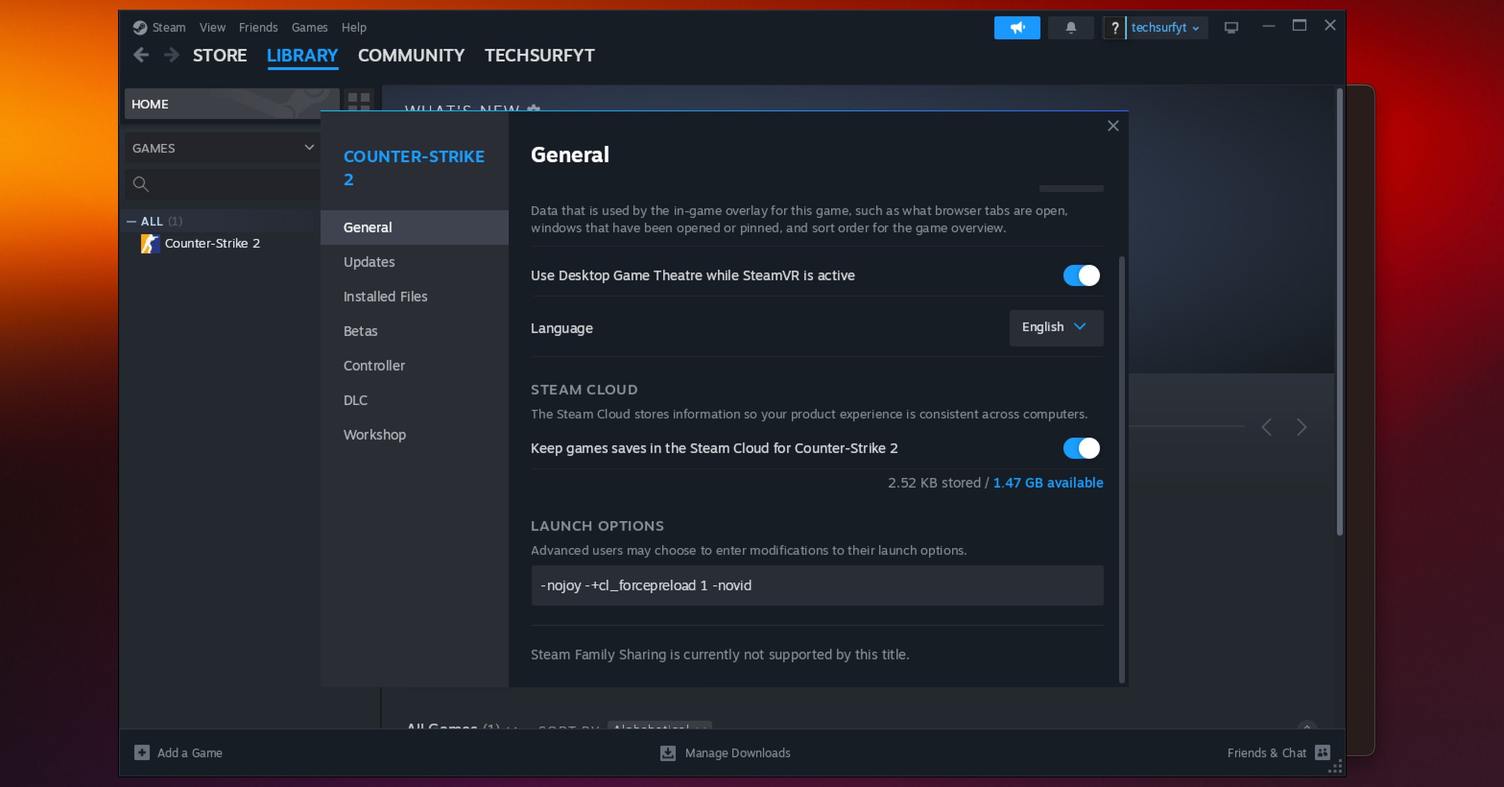Viewport: 1504px width, 787px height.
Task: Open the English language dropdown
Action: [1055, 328]
